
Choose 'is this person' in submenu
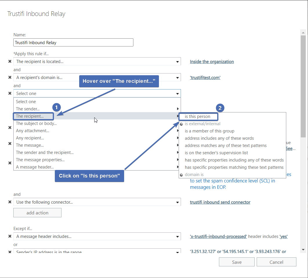tap(232, 116)
